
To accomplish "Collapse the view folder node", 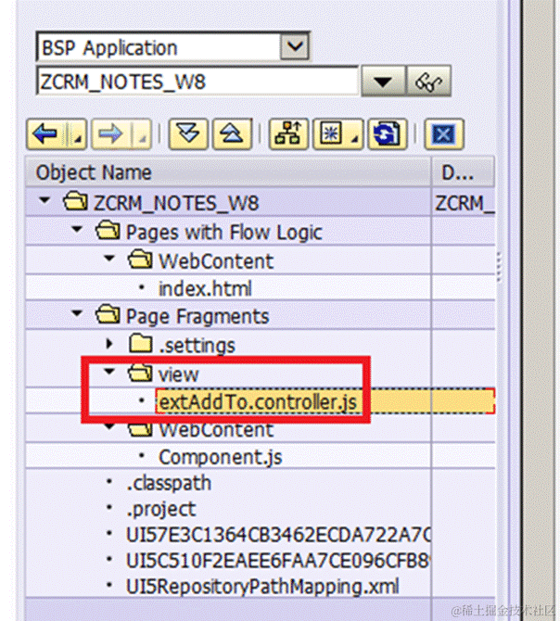I will 109,372.
